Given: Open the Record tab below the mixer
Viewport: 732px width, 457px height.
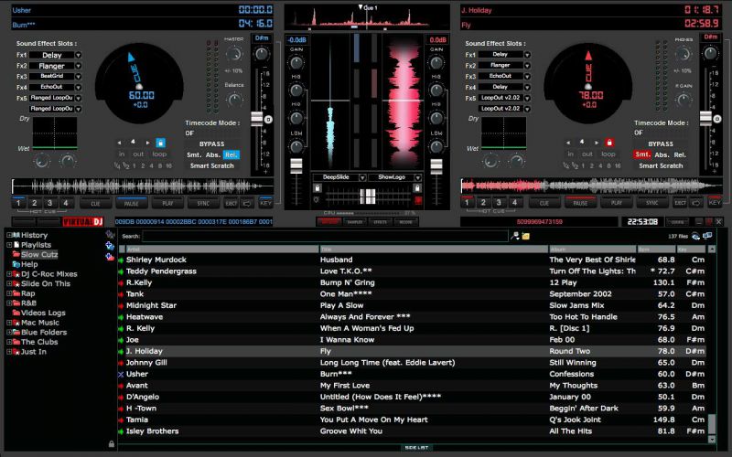Looking at the screenshot, I should coord(405,222).
